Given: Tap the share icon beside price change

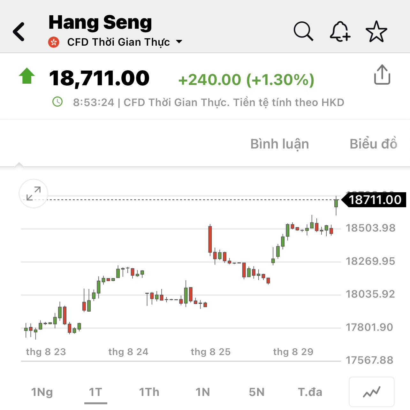Looking at the screenshot, I should click(382, 75).
